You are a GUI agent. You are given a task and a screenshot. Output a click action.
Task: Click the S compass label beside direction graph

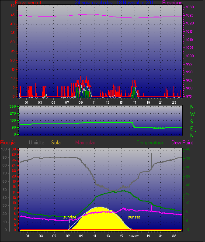[x=192, y=122]
